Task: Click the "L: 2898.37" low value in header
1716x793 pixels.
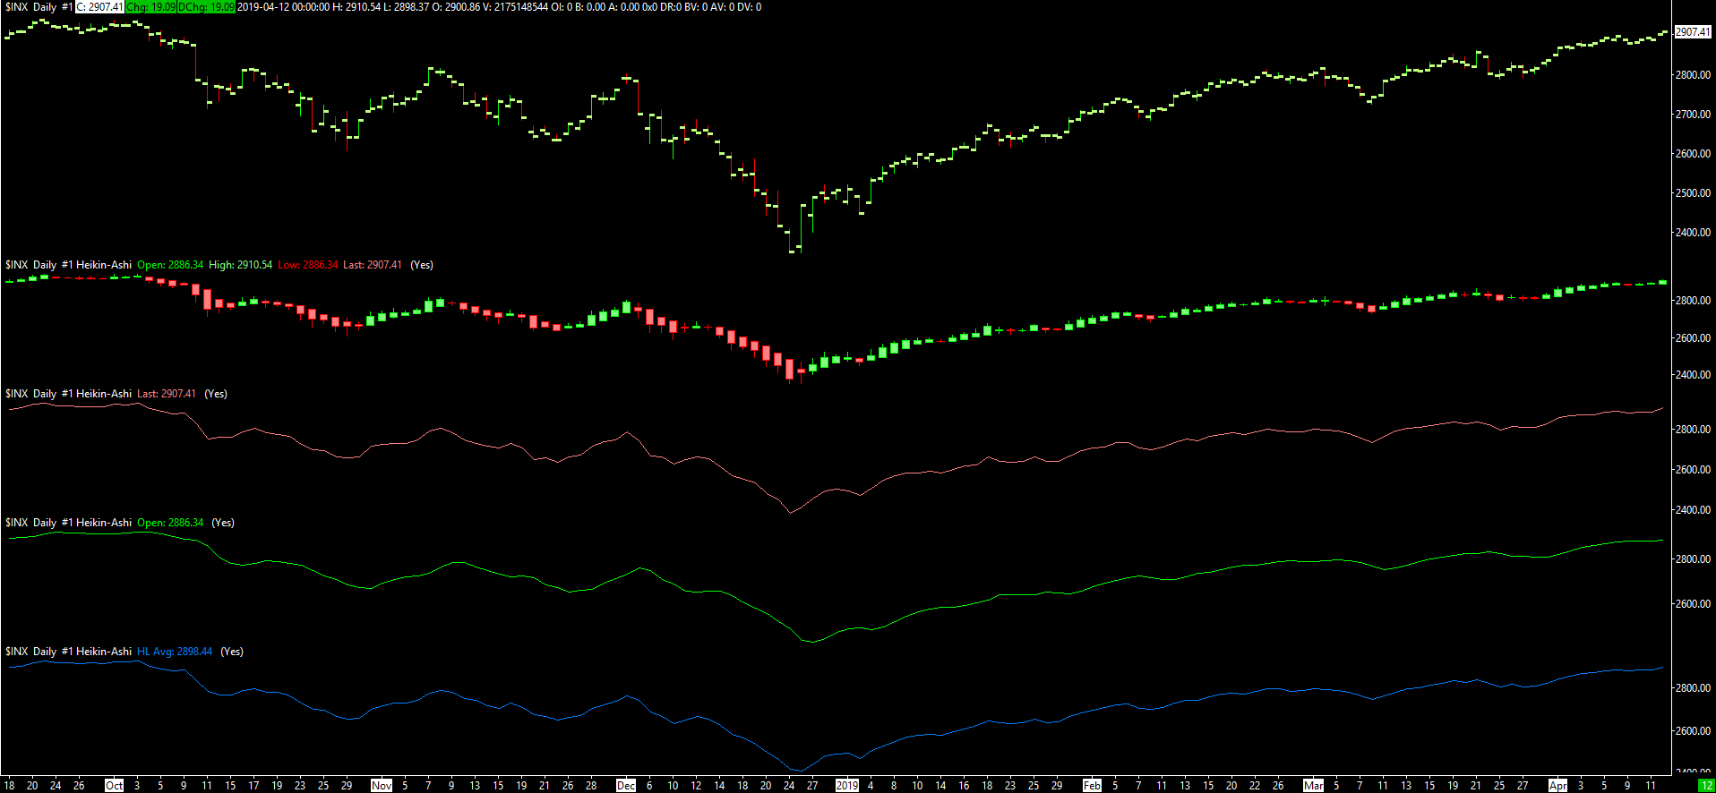Action: click(406, 7)
